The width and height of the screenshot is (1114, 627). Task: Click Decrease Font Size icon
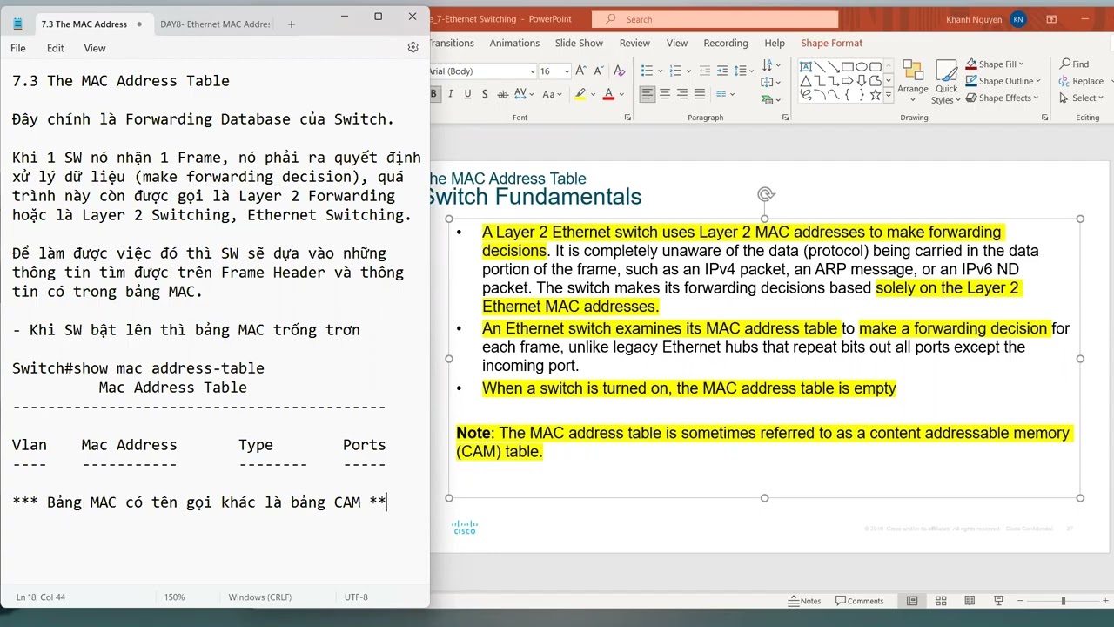tap(598, 71)
